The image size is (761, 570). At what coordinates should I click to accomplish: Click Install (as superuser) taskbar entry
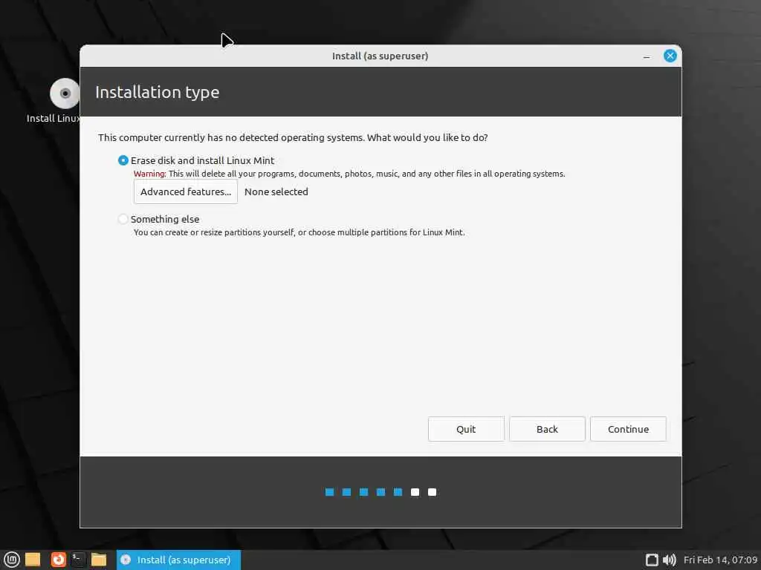pyautogui.click(x=178, y=560)
